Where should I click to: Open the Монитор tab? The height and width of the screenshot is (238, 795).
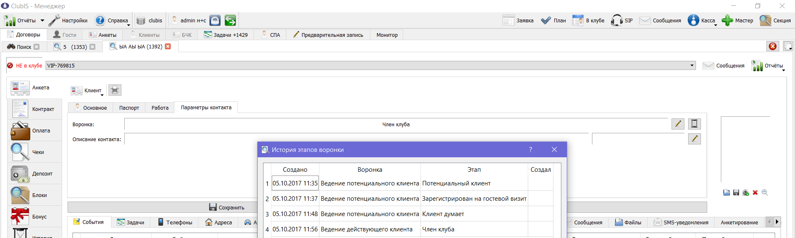pyautogui.click(x=387, y=35)
